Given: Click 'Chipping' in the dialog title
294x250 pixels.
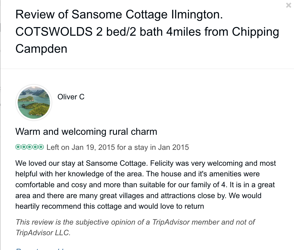Looking at the screenshot, I should (x=256, y=32).
